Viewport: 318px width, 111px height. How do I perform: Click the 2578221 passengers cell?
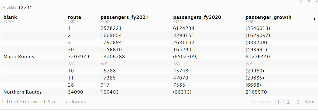(x=111, y=28)
